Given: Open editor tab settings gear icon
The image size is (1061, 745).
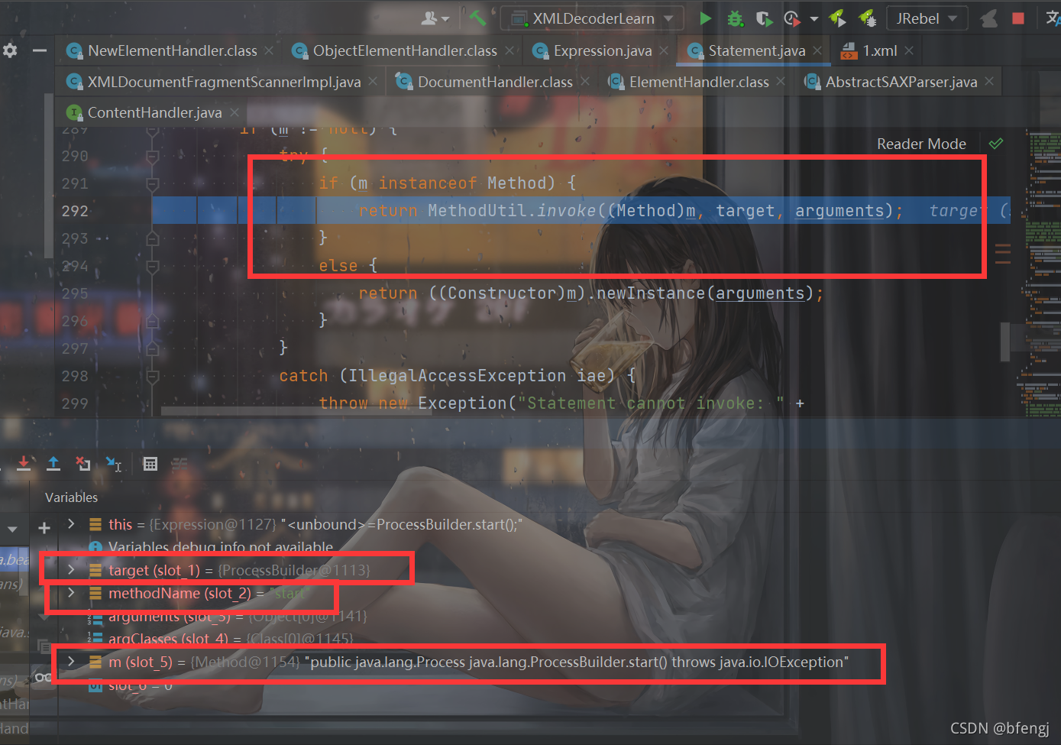Looking at the screenshot, I should [10, 50].
